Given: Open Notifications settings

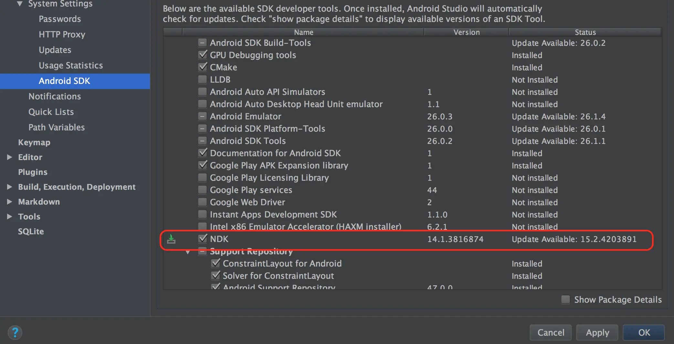Looking at the screenshot, I should (x=55, y=96).
